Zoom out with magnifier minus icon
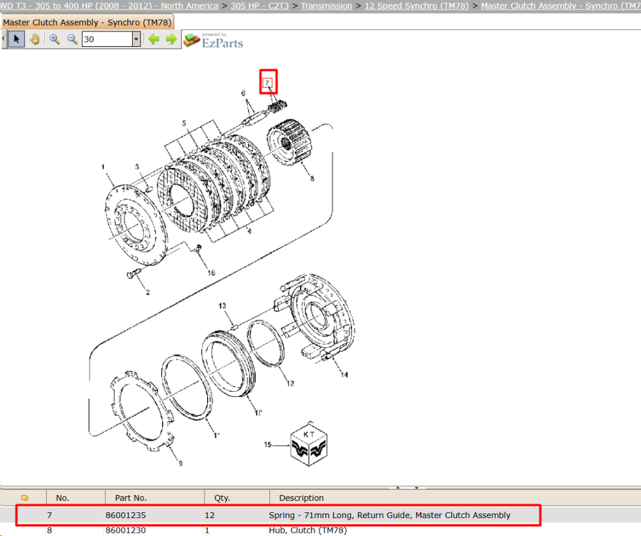This screenshot has width=641, height=536. tap(72, 39)
